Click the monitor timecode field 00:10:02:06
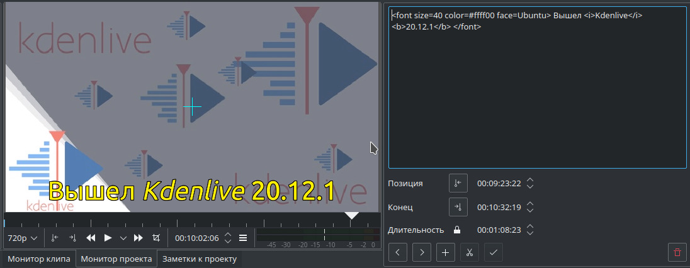 196,238
